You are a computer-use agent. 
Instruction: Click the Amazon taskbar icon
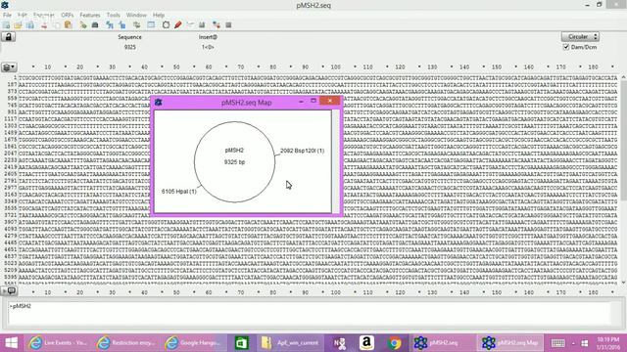coord(366,343)
